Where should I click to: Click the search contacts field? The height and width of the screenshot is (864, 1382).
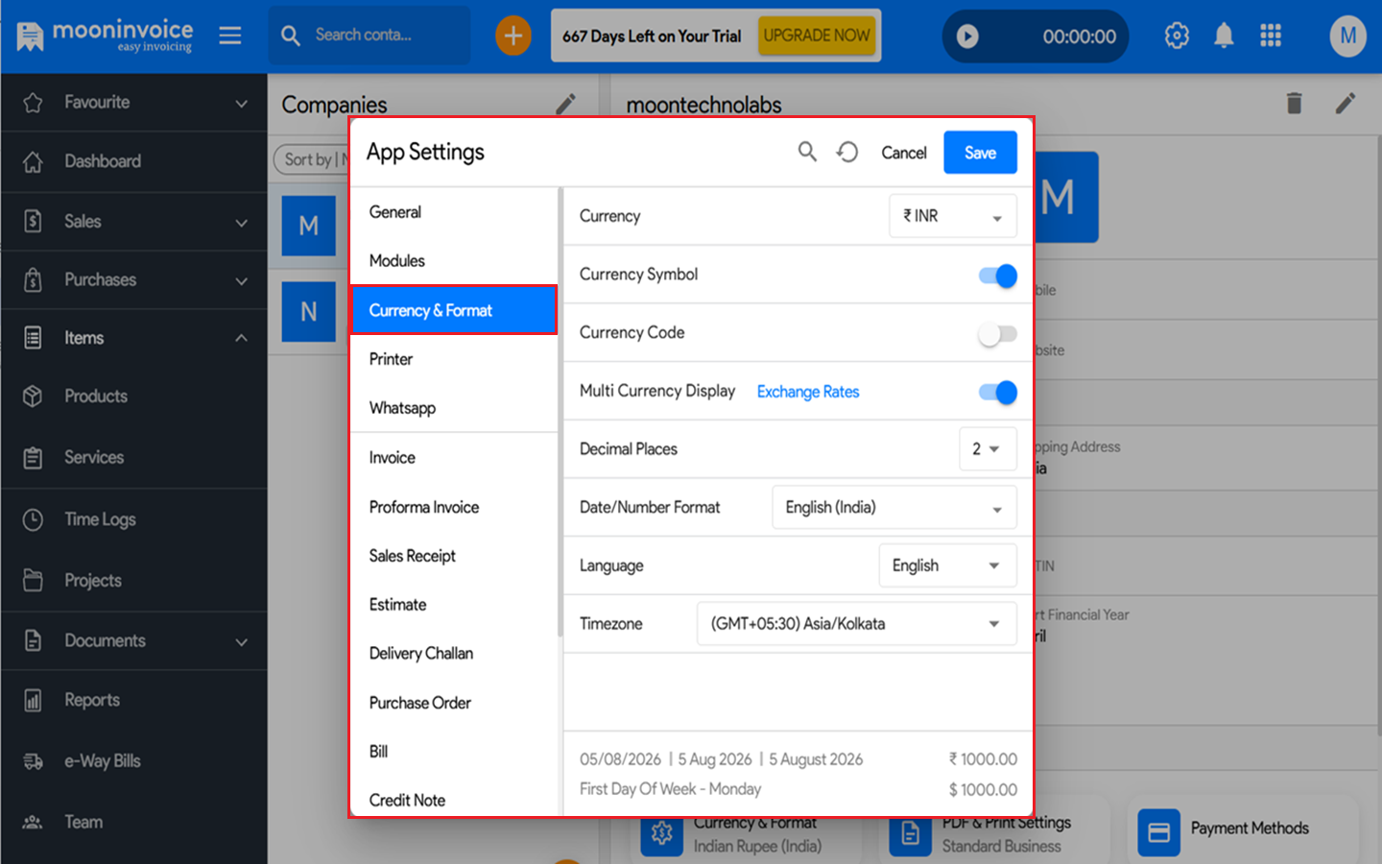[x=369, y=36]
